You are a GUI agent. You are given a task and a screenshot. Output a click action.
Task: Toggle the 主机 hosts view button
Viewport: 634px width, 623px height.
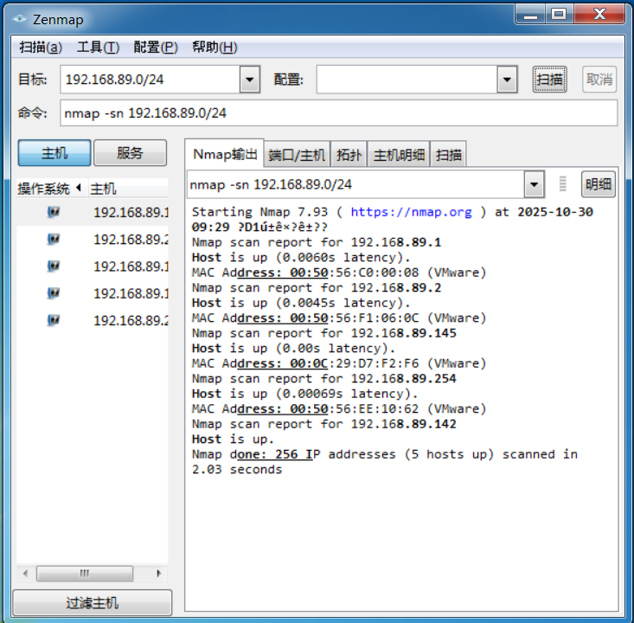54,153
